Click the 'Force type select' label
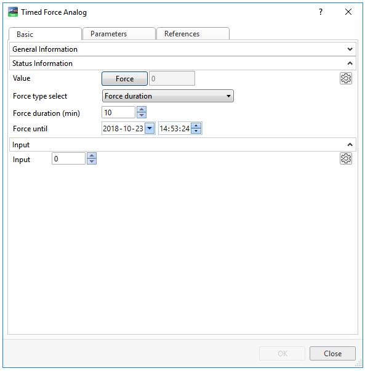Viewport: 365px width, 371px height. point(40,96)
